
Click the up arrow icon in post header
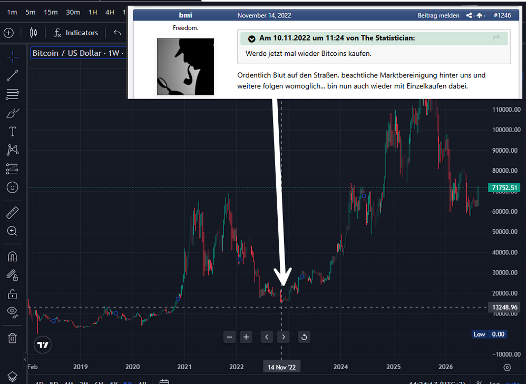click(480, 15)
